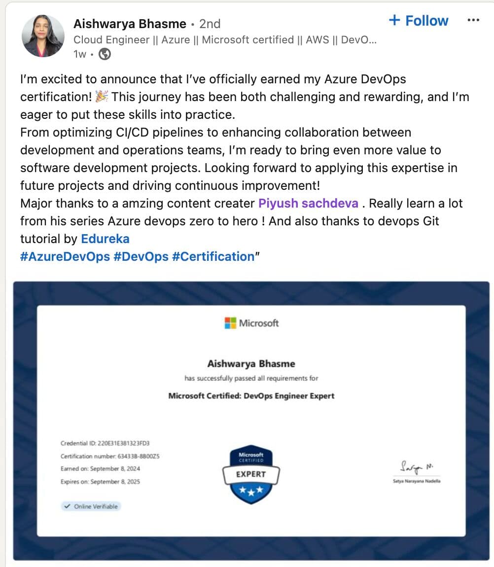Click the Cloud Engineer headline text

coord(225,40)
